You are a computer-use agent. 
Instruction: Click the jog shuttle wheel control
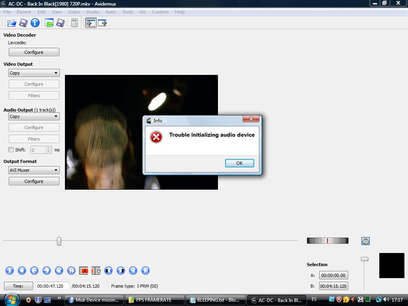click(328, 241)
